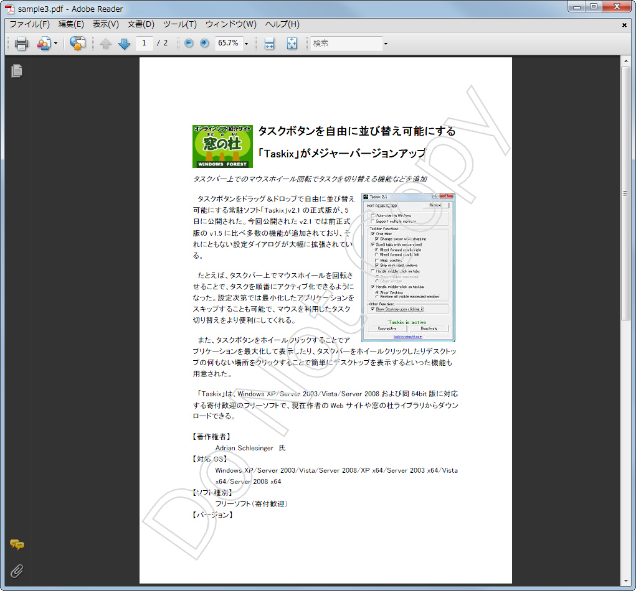Click the italic subtitle beginning タスクバー上での
This screenshot has width=636, height=591.
point(310,179)
